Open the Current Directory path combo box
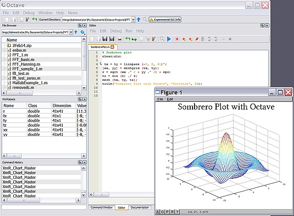This screenshot has height=216, width=294. (133, 20)
